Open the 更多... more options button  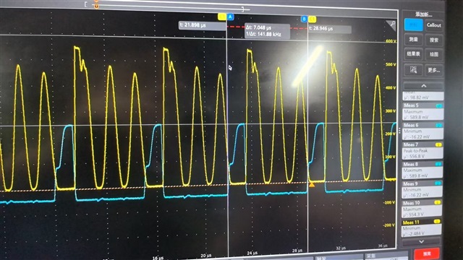[434, 71]
